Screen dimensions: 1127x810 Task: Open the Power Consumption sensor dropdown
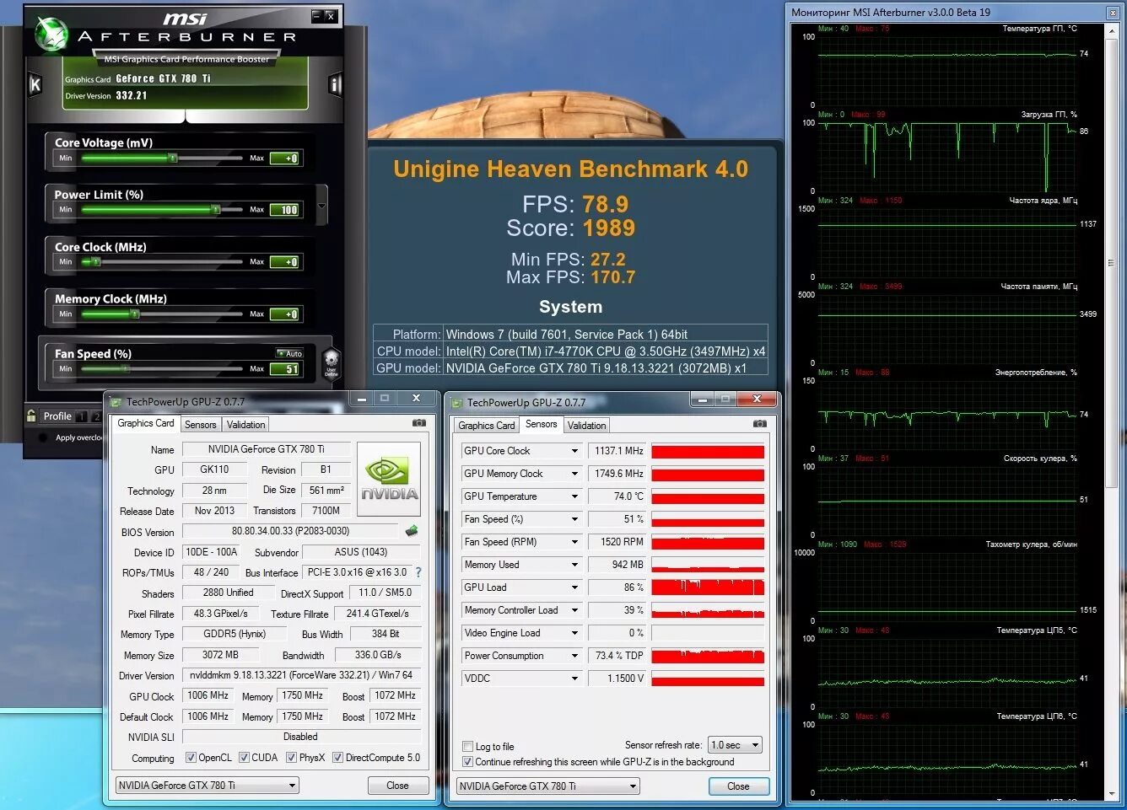click(x=574, y=656)
